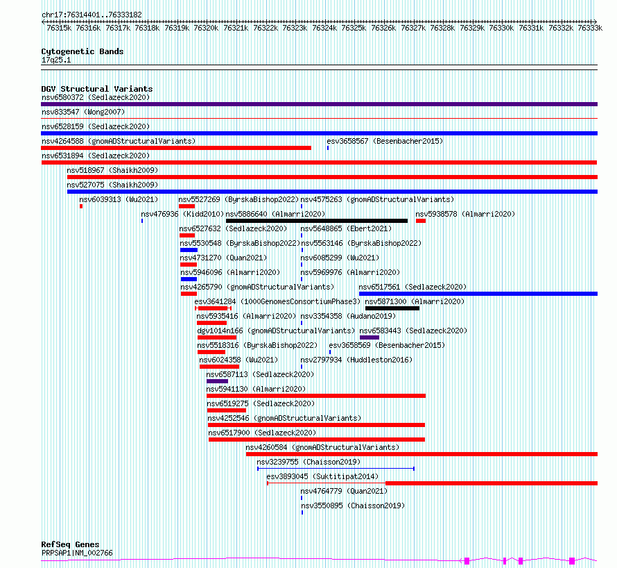The width and height of the screenshot is (617, 568).
Task: Click the red esv3641284 bar with whiskers
Action: (x=213, y=308)
